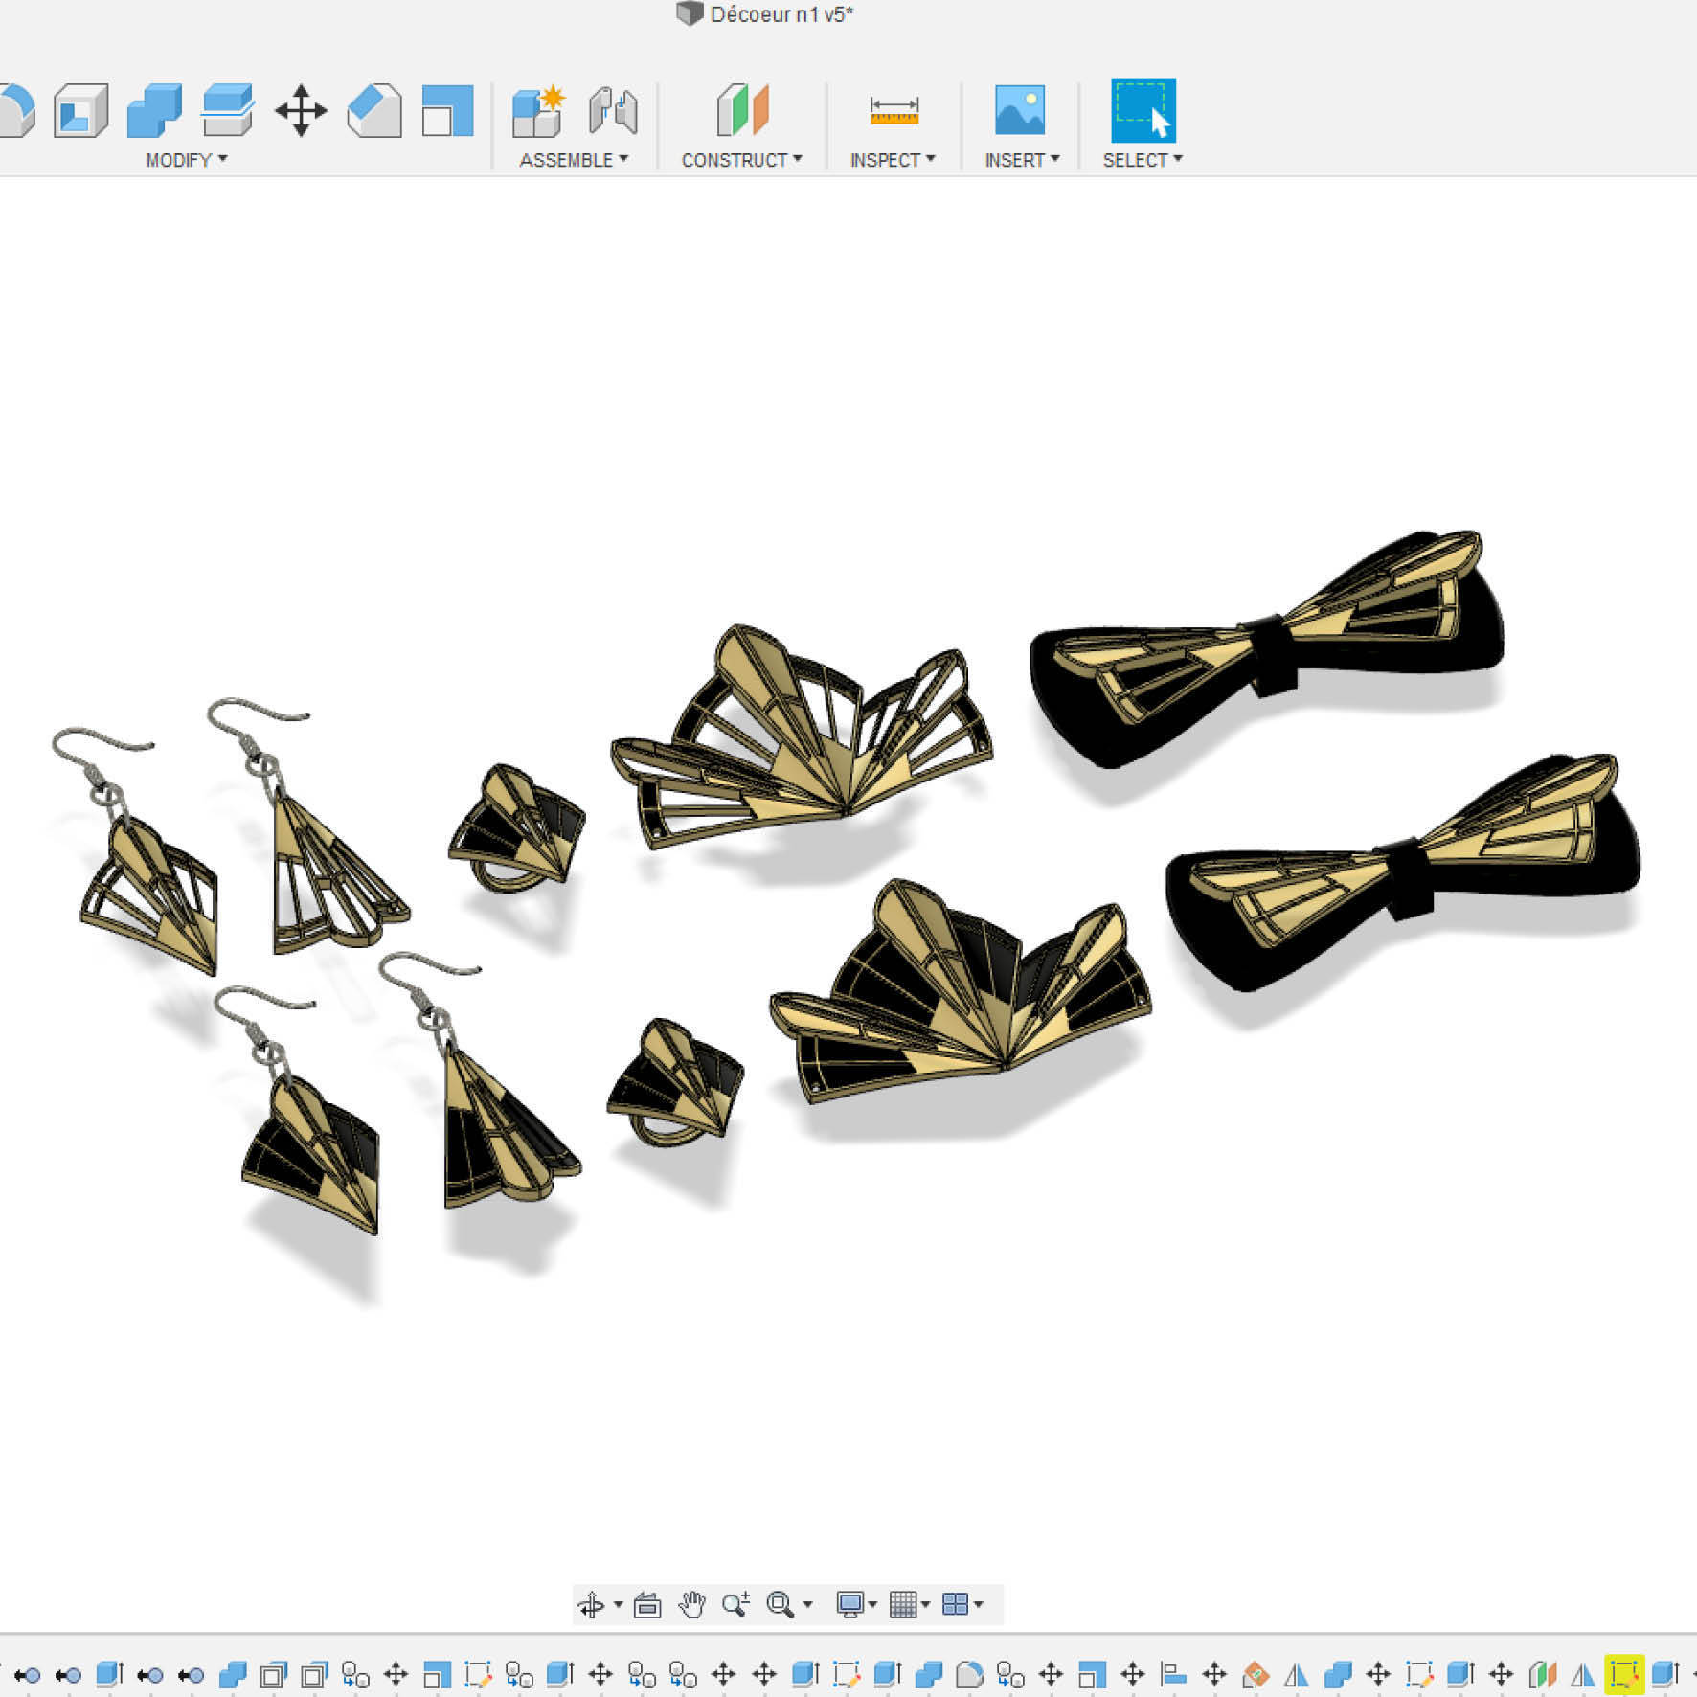Activate the Move/Copy crossed-arrows tool
The image size is (1697, 1697).
[x=301, y=111]
